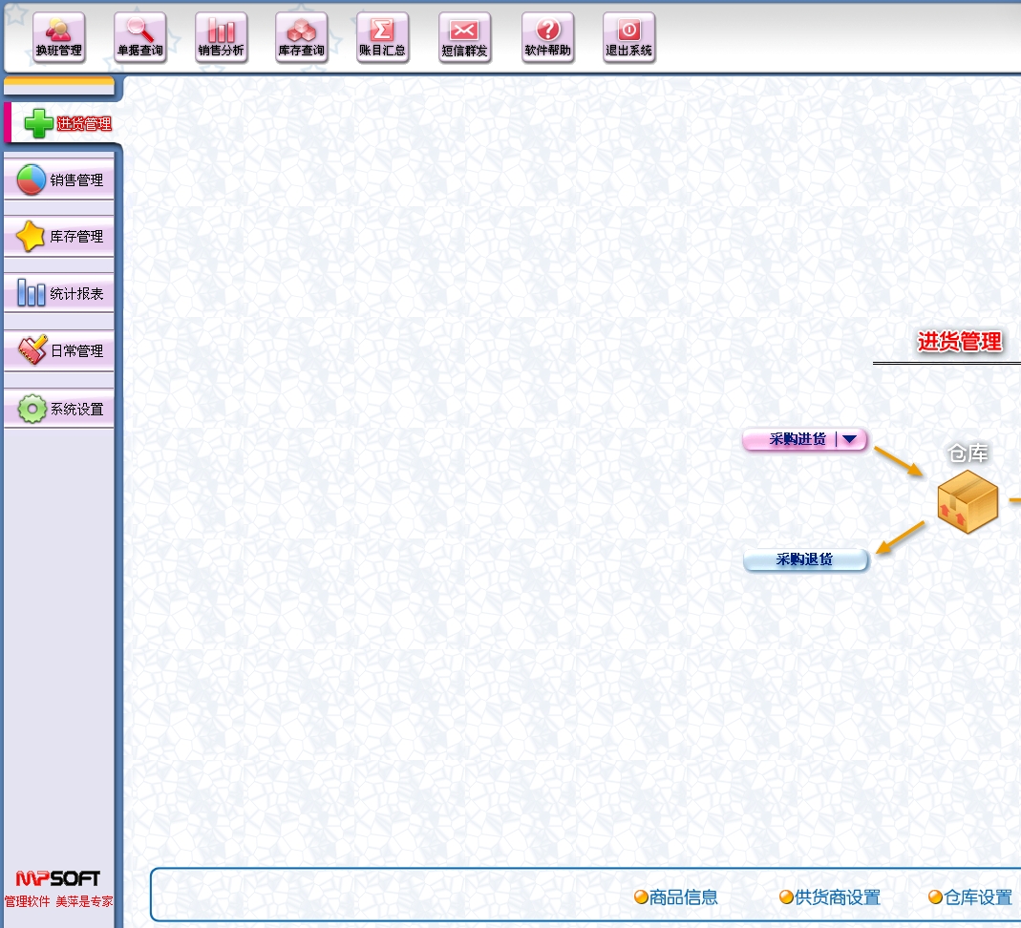Open the 库存管理 sidebar section
Image resolution: width=1021 pixels, height=928 pixels.
click(59, 236)
